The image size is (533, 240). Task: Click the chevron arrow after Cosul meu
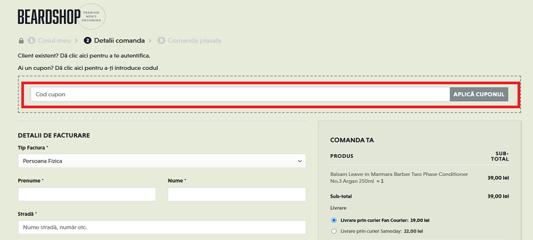click(x=77, y=41)
